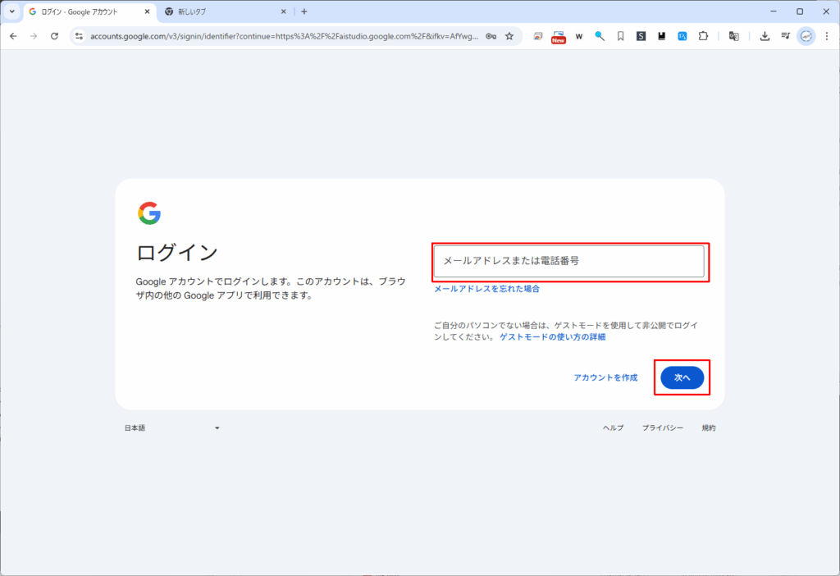Open the blue translate-arrow extension icon
The image size is (840, 576).
682,36
